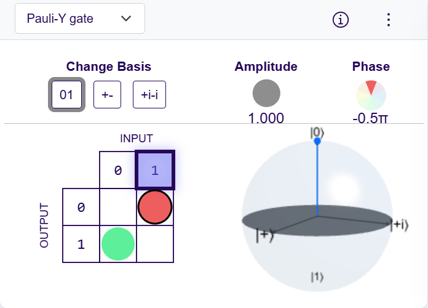Viewport: 428px width, 308px height.
Task: Click the red circle in the matrix
Action: point(155,208)
